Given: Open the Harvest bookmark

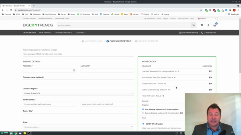Looking at the screenshot, I should (x=134, y=14).
